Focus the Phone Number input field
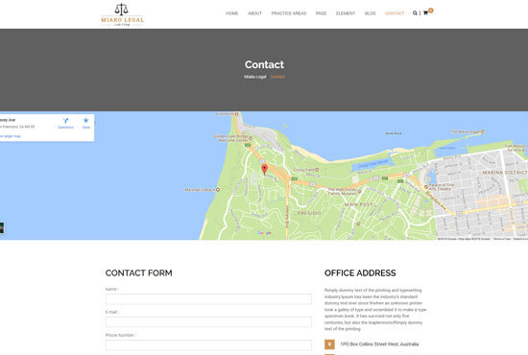Viewport: 528px width, 355px height. pos(208,344)
